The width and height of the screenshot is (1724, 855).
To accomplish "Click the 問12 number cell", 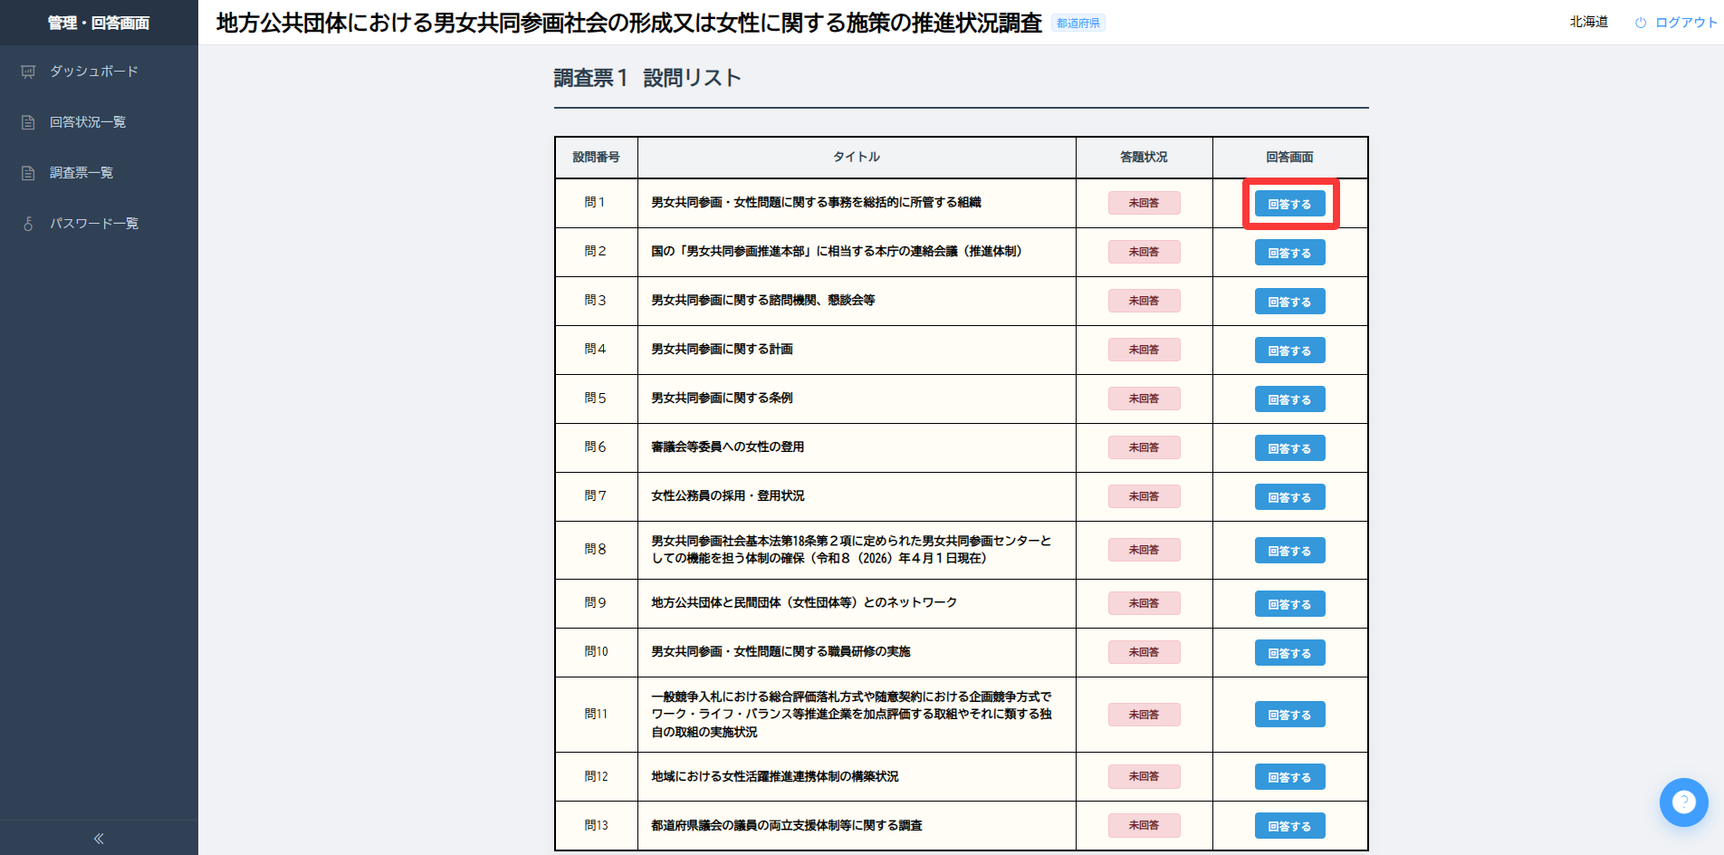I will click(x=596, y=776).
